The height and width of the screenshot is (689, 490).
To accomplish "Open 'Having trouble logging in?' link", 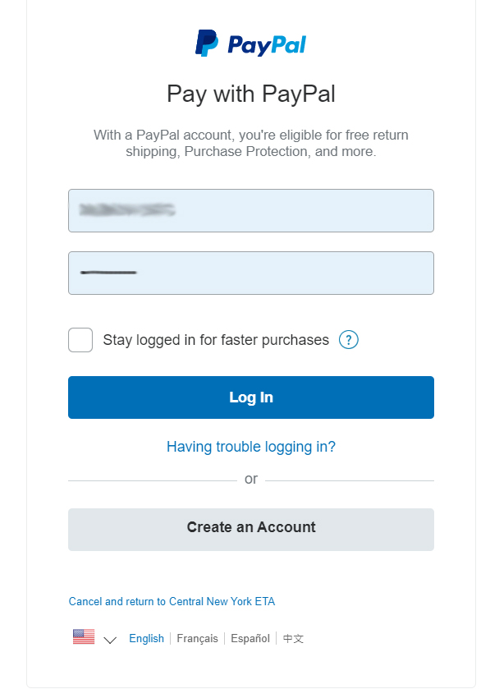I will [x=251, y=447].
